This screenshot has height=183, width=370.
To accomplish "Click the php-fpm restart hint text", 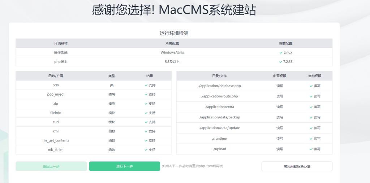I will coord(193,166).
